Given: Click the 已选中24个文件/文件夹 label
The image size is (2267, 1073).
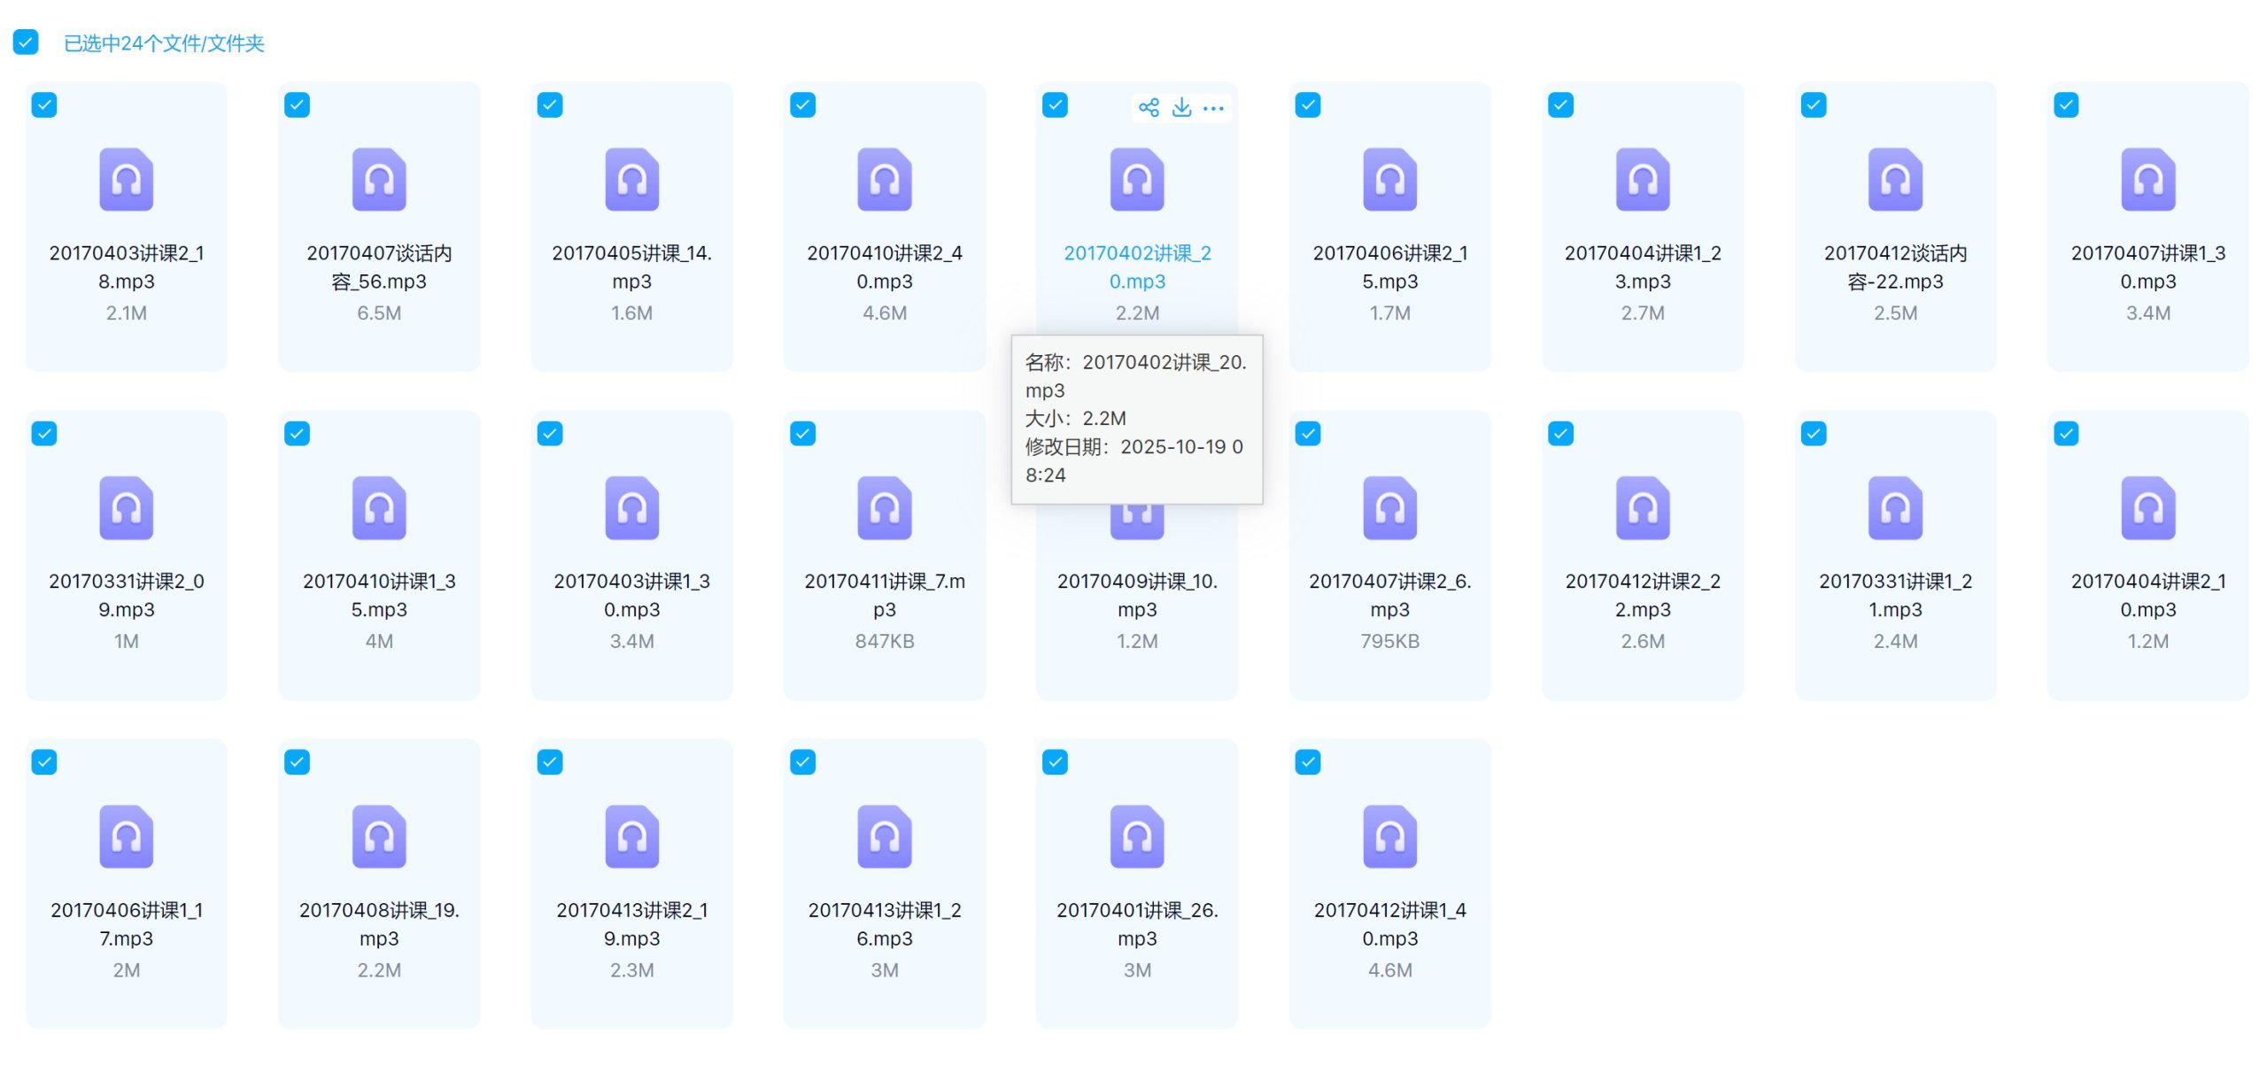Looking at the screenshot, I should (164, 43).
